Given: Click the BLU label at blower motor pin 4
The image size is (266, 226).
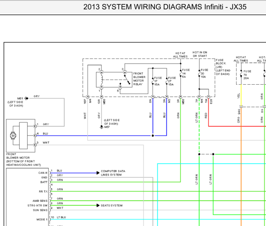Looking at the screenshot, I should (x=45, y=133).
